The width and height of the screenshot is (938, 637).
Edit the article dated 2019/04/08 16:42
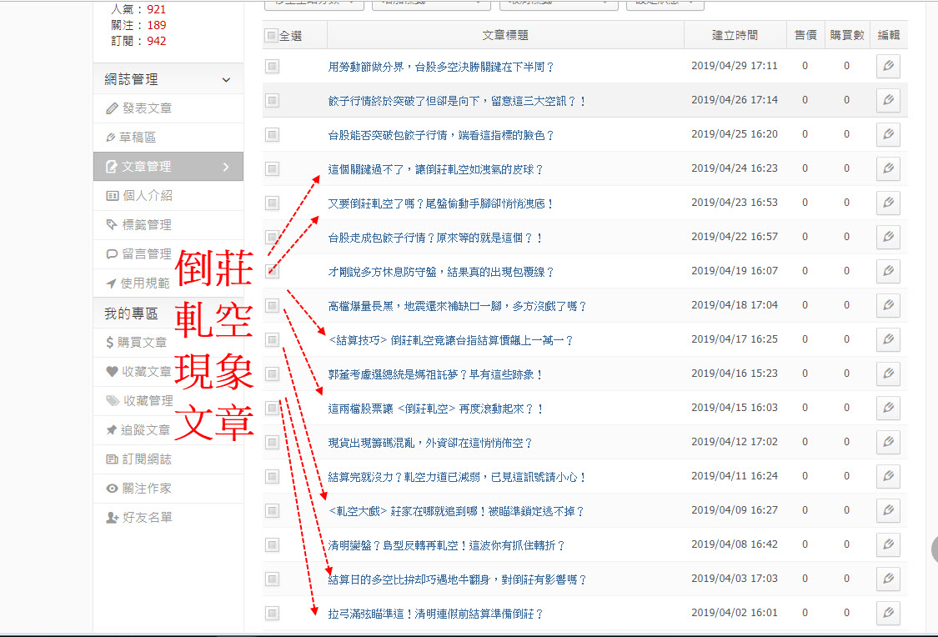(x=888, y=544)
